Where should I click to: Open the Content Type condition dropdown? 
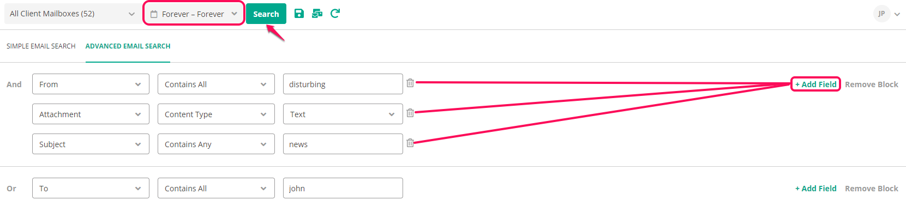point(216,114)
